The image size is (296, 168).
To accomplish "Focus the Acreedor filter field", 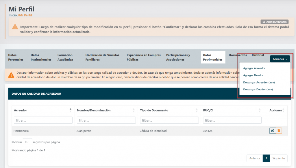I will pyautogui.click(x=43, y=120).
